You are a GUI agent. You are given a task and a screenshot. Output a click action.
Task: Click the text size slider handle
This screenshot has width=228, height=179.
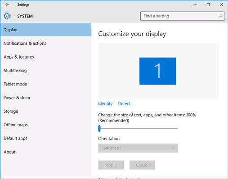99,128
